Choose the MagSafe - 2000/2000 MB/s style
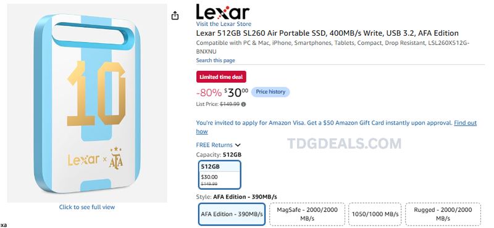The width and height of the screenshot is (494, 228). tap(307, 214)
